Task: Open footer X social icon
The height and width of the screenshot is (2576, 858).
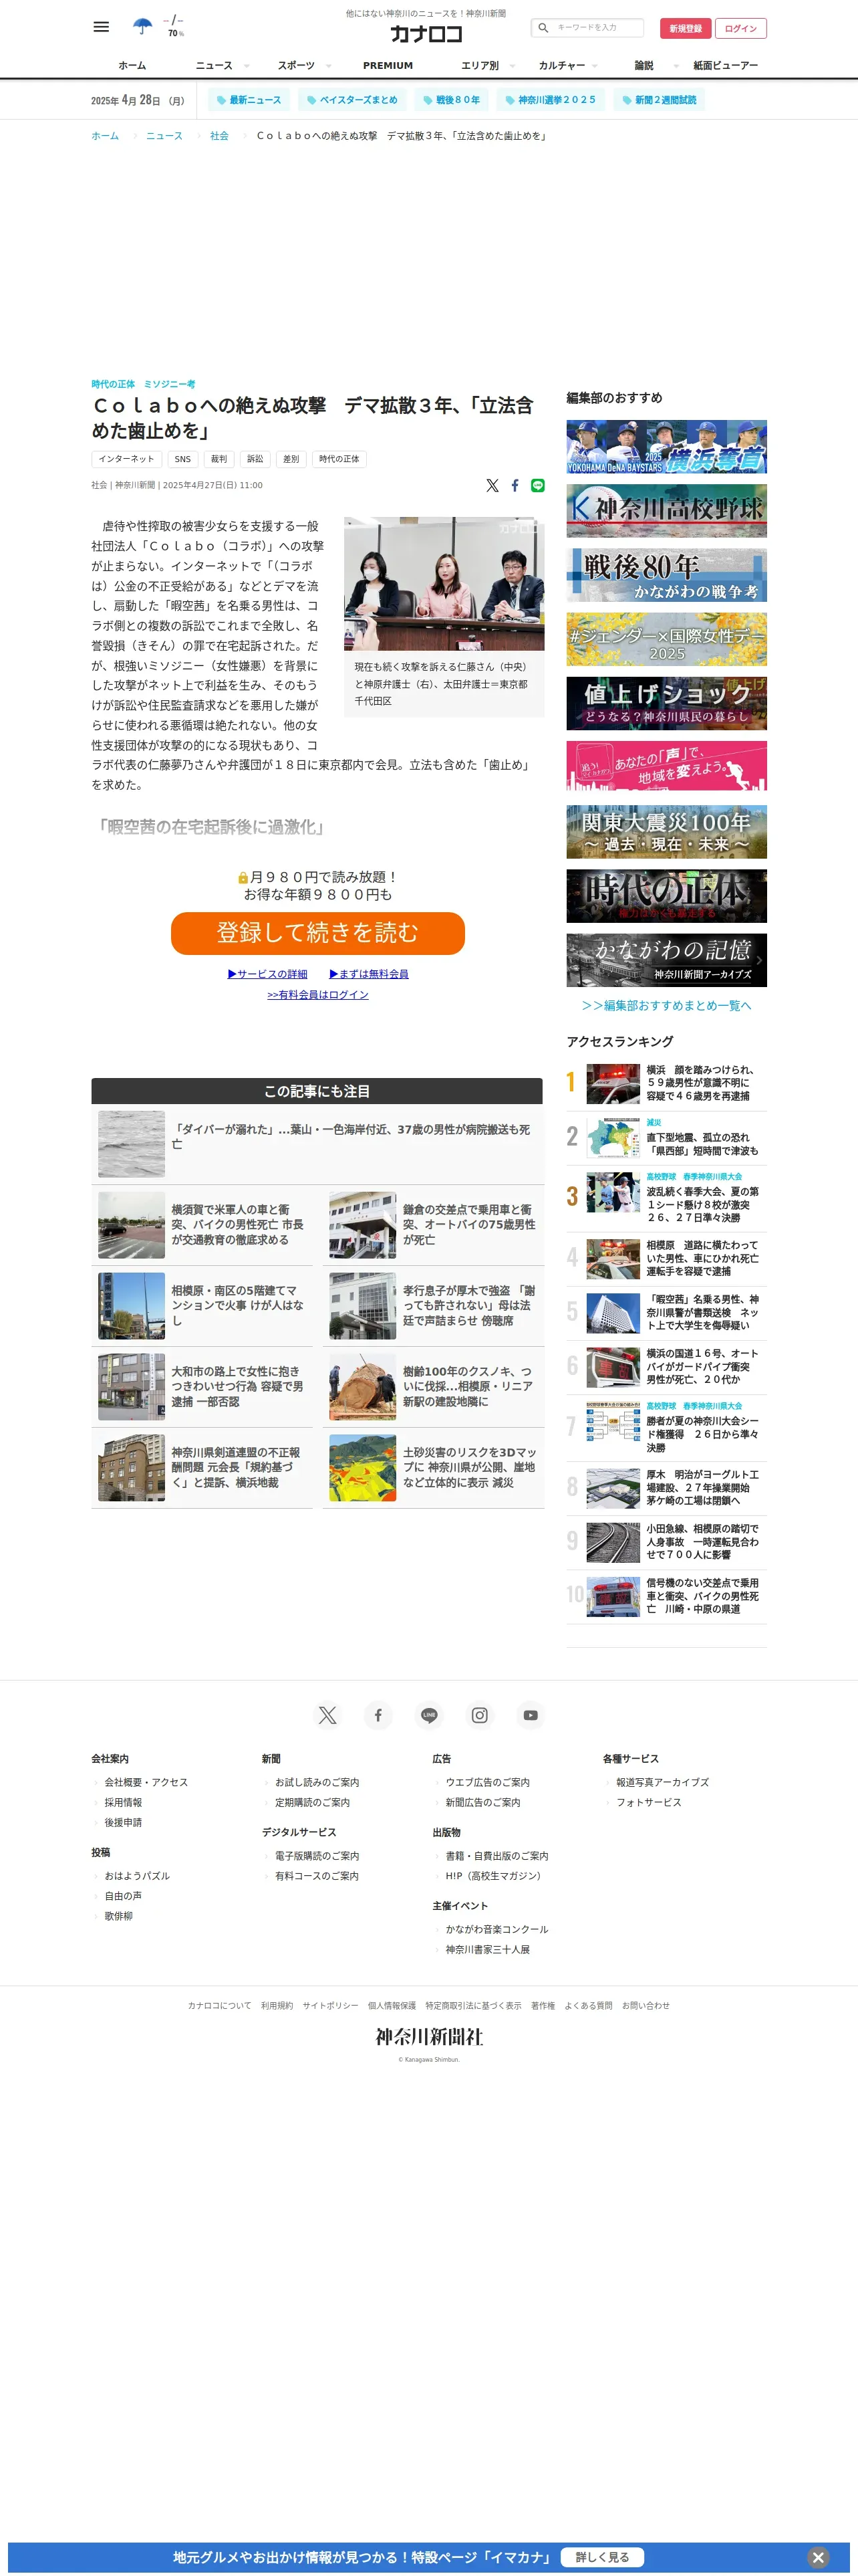Action: 327,1715
